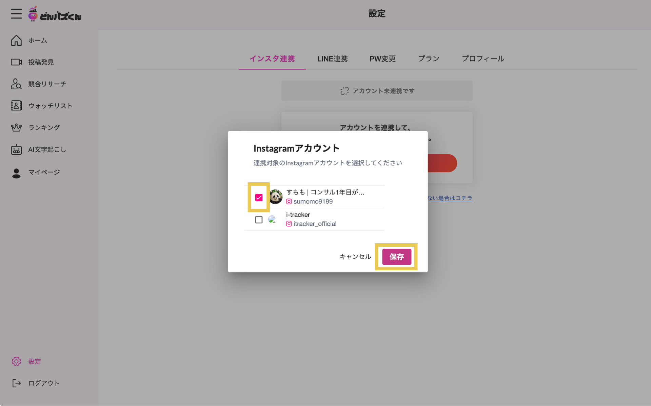Check the itracker_official account checkbox
Viewport: 651px width, 406px height.
click(x=259, y=220)
